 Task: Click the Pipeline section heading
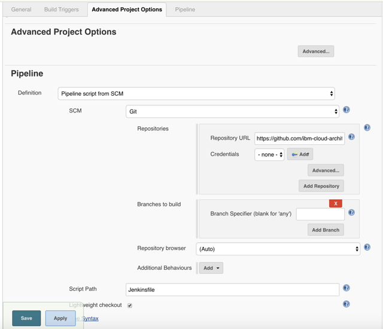click(27, 74)
